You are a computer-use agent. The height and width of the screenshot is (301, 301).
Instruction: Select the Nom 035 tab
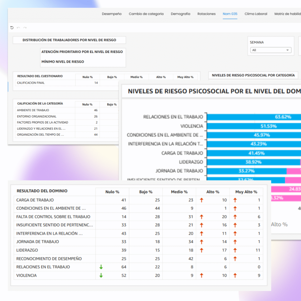(230, 14)
